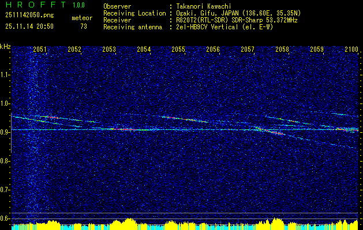Click the meteor count value 73

(84, 26)
